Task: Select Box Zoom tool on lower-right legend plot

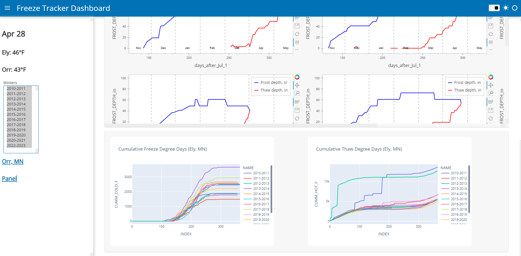Action: [x=491, y=93]
